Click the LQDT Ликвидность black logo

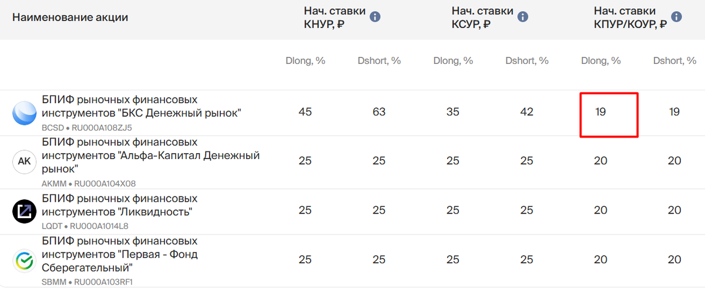25,211
